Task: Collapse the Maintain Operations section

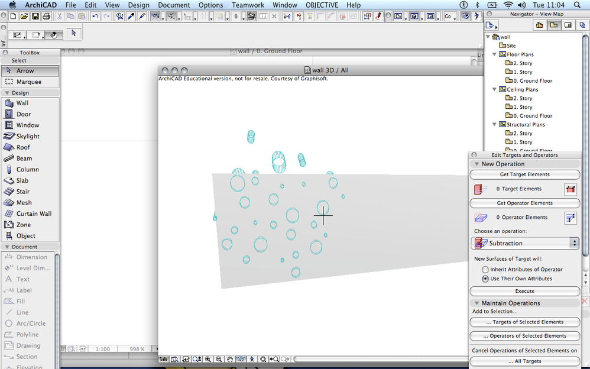Action: coord(476,303)
